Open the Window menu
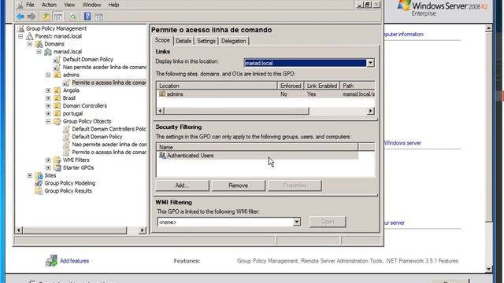504x283 pixels. click(91, 5)
